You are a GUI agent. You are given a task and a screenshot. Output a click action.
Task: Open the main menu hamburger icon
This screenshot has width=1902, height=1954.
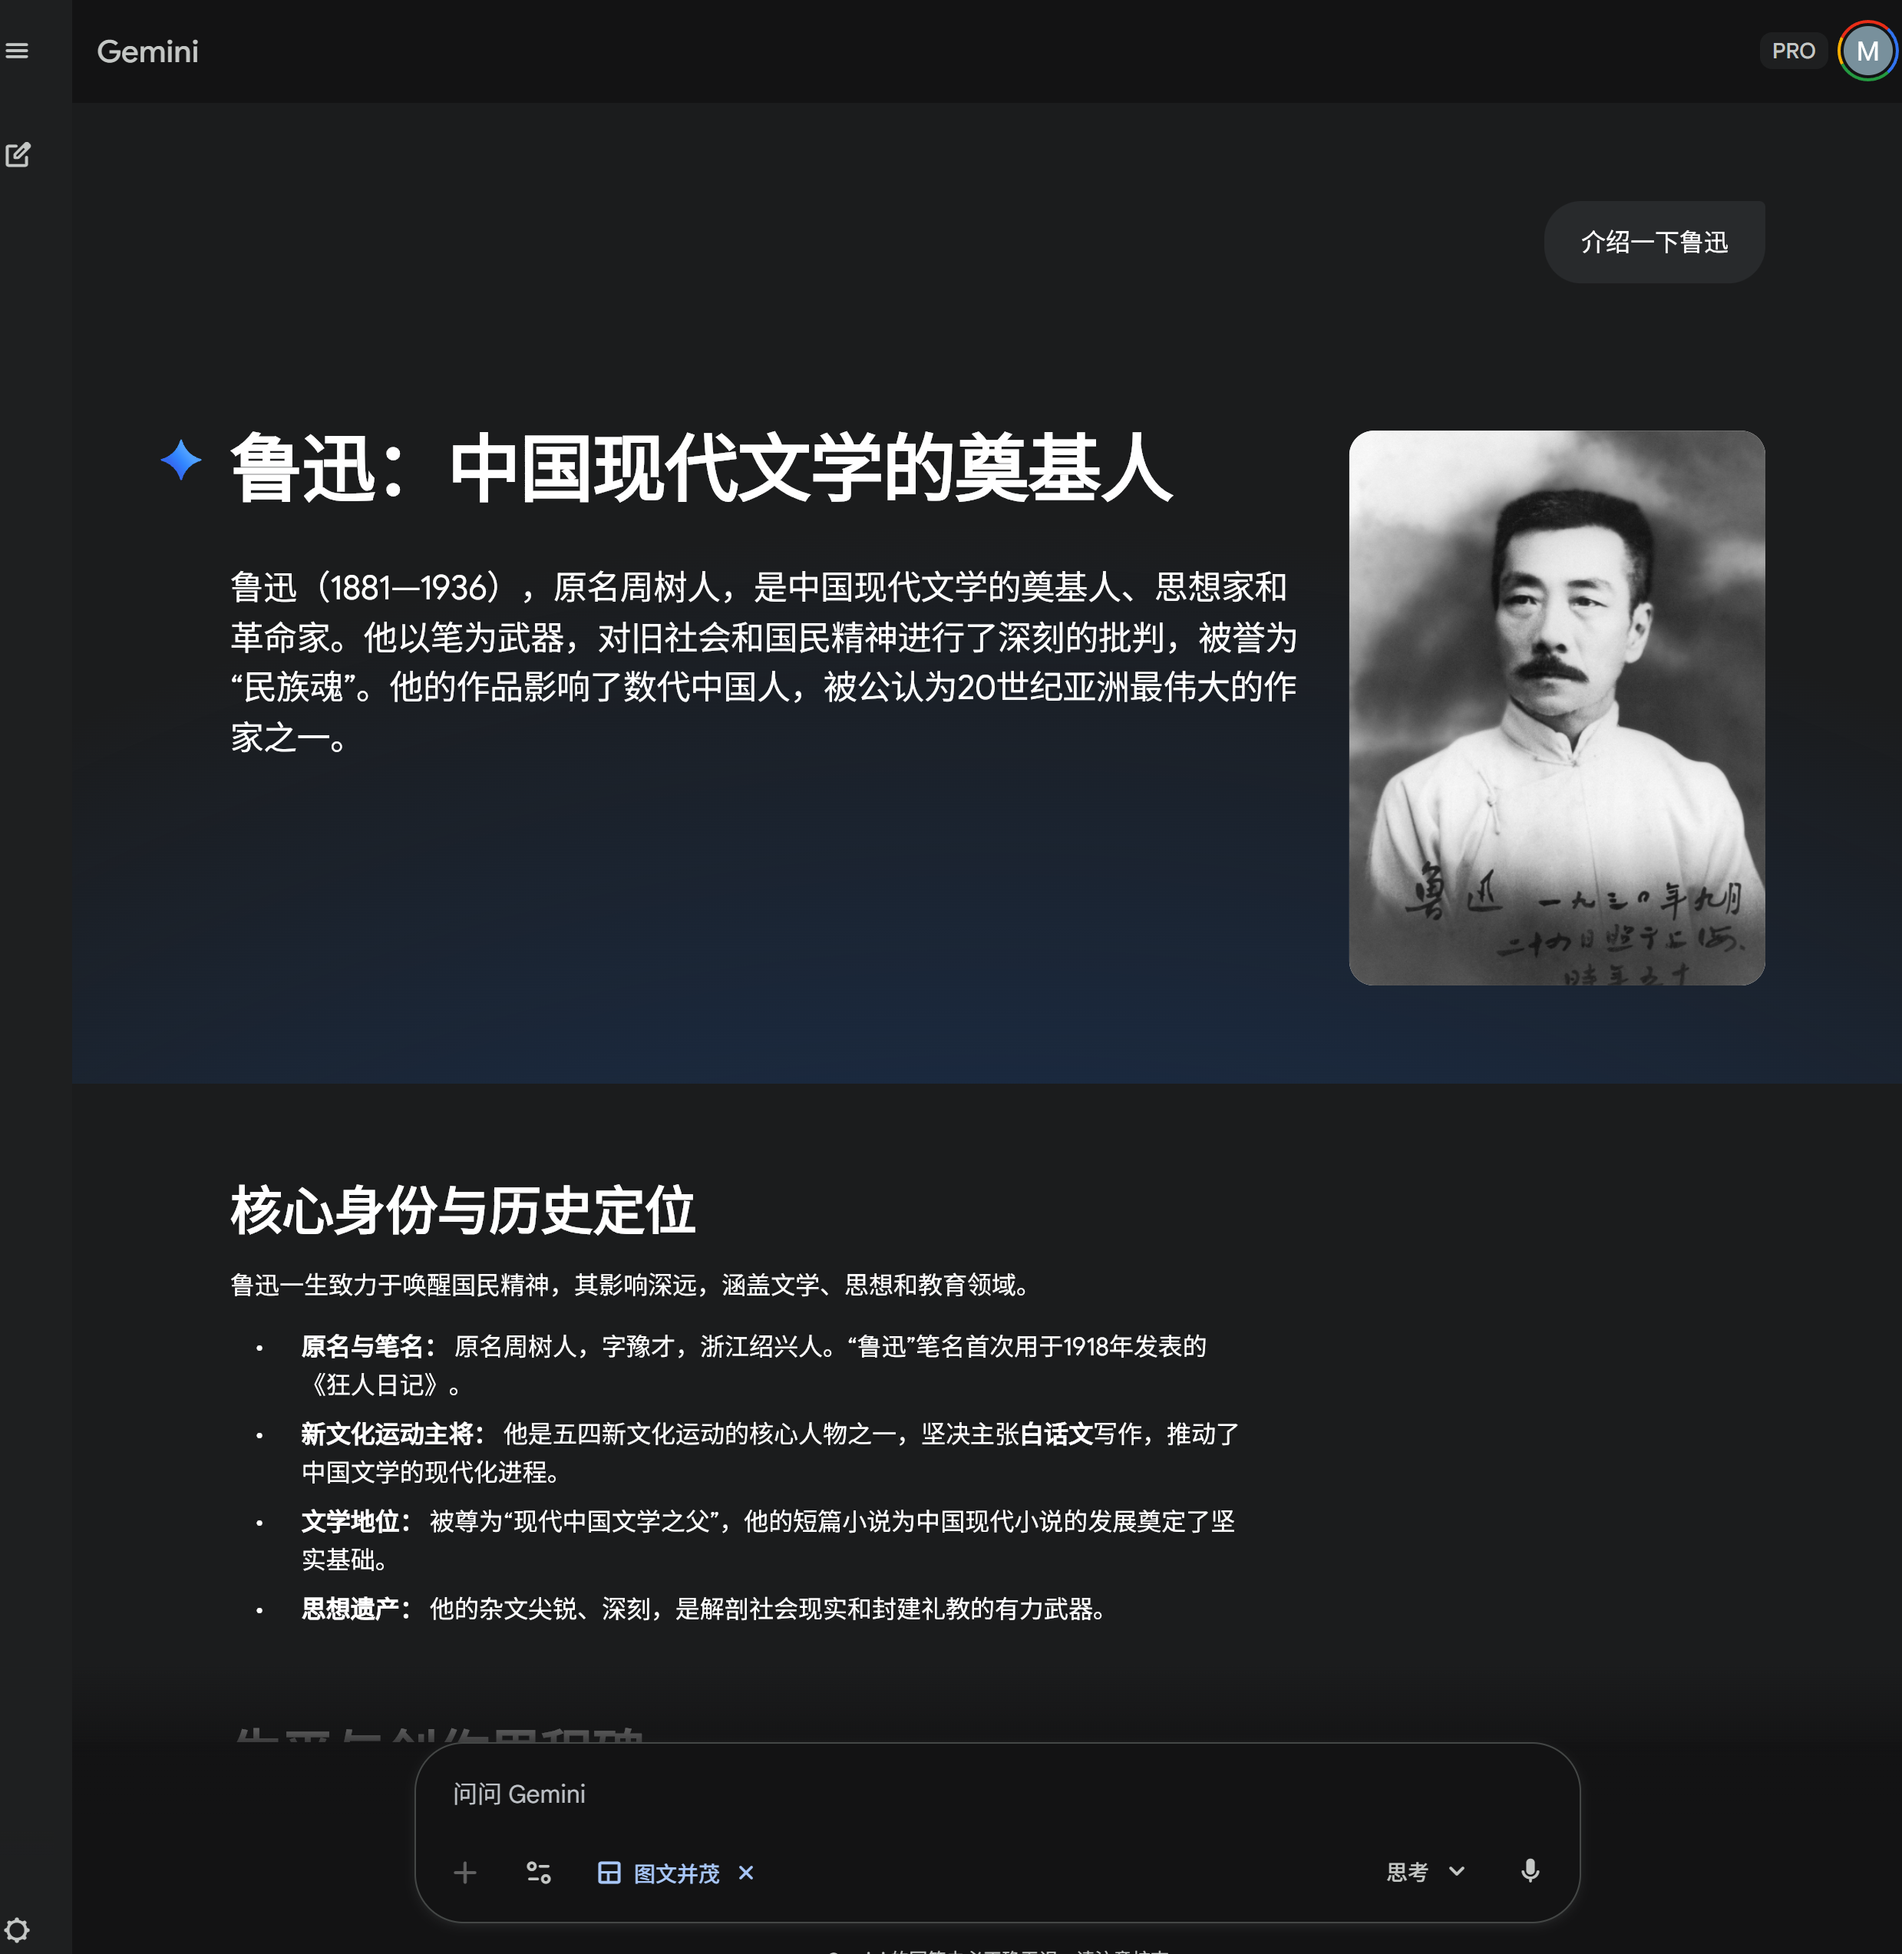pos(17,51)
